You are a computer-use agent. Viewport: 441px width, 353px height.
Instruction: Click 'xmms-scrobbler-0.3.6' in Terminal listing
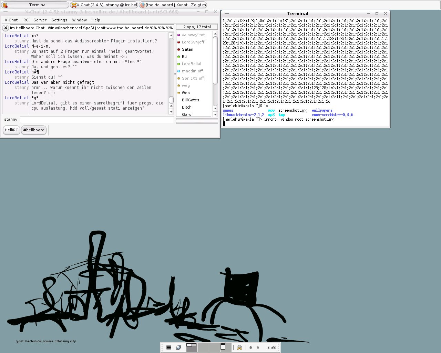tap(332, 115)
